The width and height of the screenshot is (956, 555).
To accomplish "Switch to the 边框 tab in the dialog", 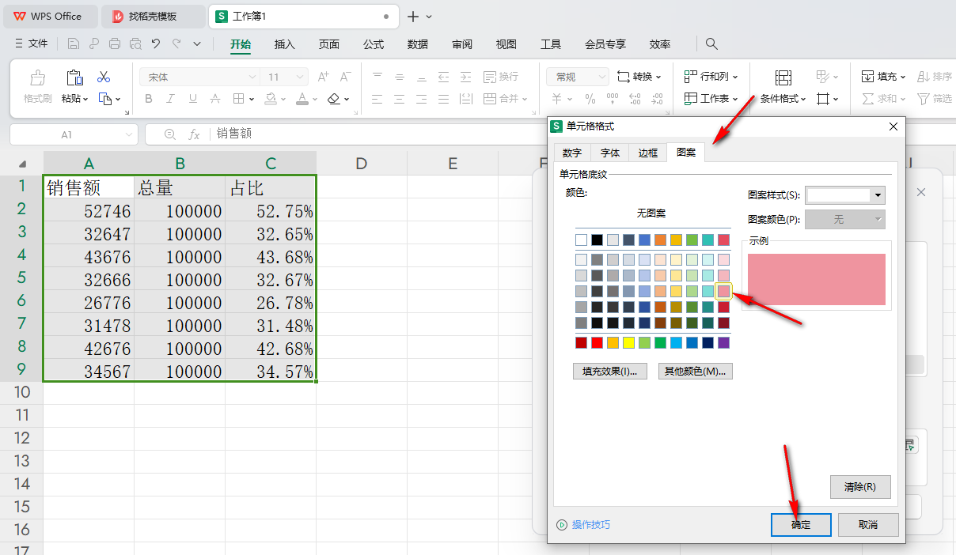I will [648, 153].
